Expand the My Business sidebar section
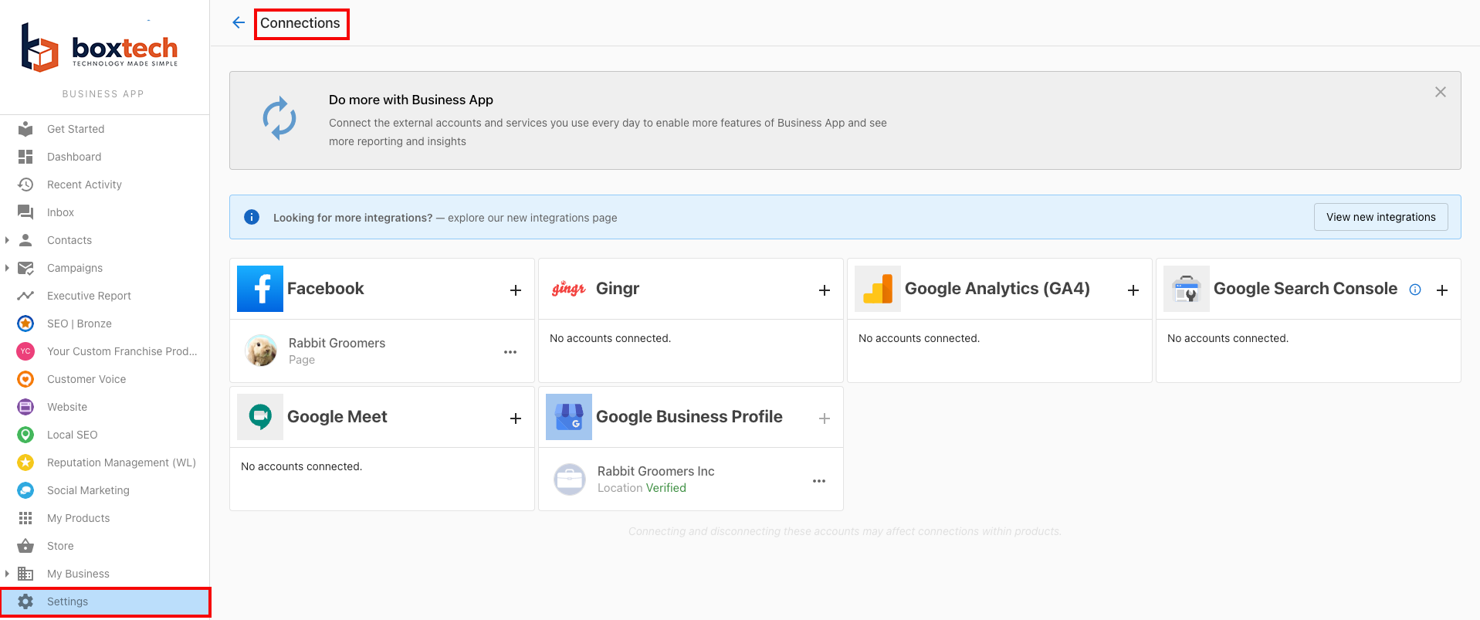The height and width of the screenshot is (620, 1480). pyautogui.click(x=7, y=574)
